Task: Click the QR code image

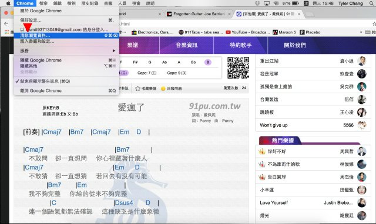Action: pos(238,67)
